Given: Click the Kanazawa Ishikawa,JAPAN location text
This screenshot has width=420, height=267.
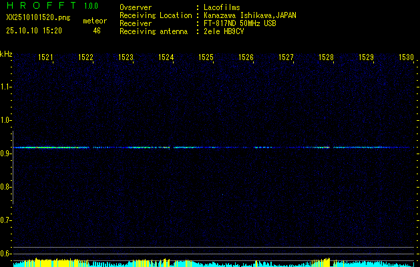Looking at the screenshot, I should point(250,15).
